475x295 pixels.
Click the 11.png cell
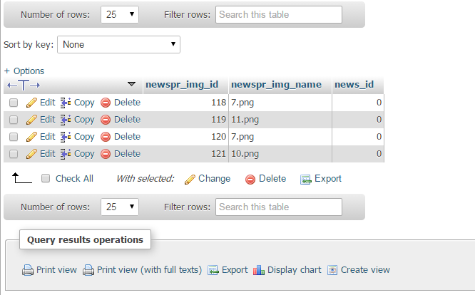[280, 120]
